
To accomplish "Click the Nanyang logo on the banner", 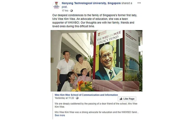I will 102,33.
